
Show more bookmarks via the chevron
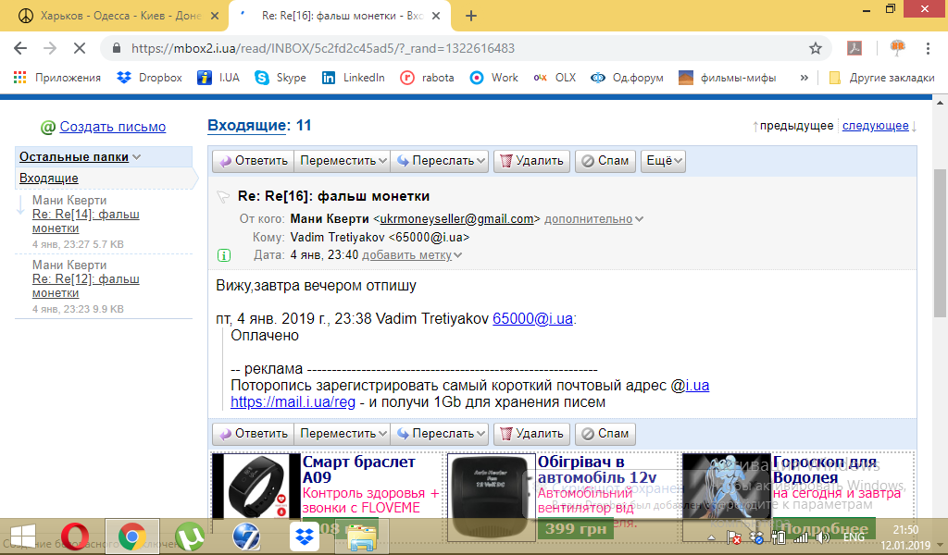(x=805, y=78)
